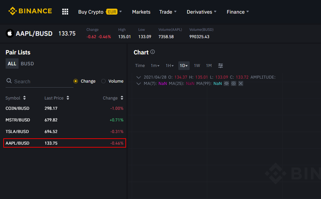Select the 1W chart interval

pyautogui.click(x=197, y=66)
